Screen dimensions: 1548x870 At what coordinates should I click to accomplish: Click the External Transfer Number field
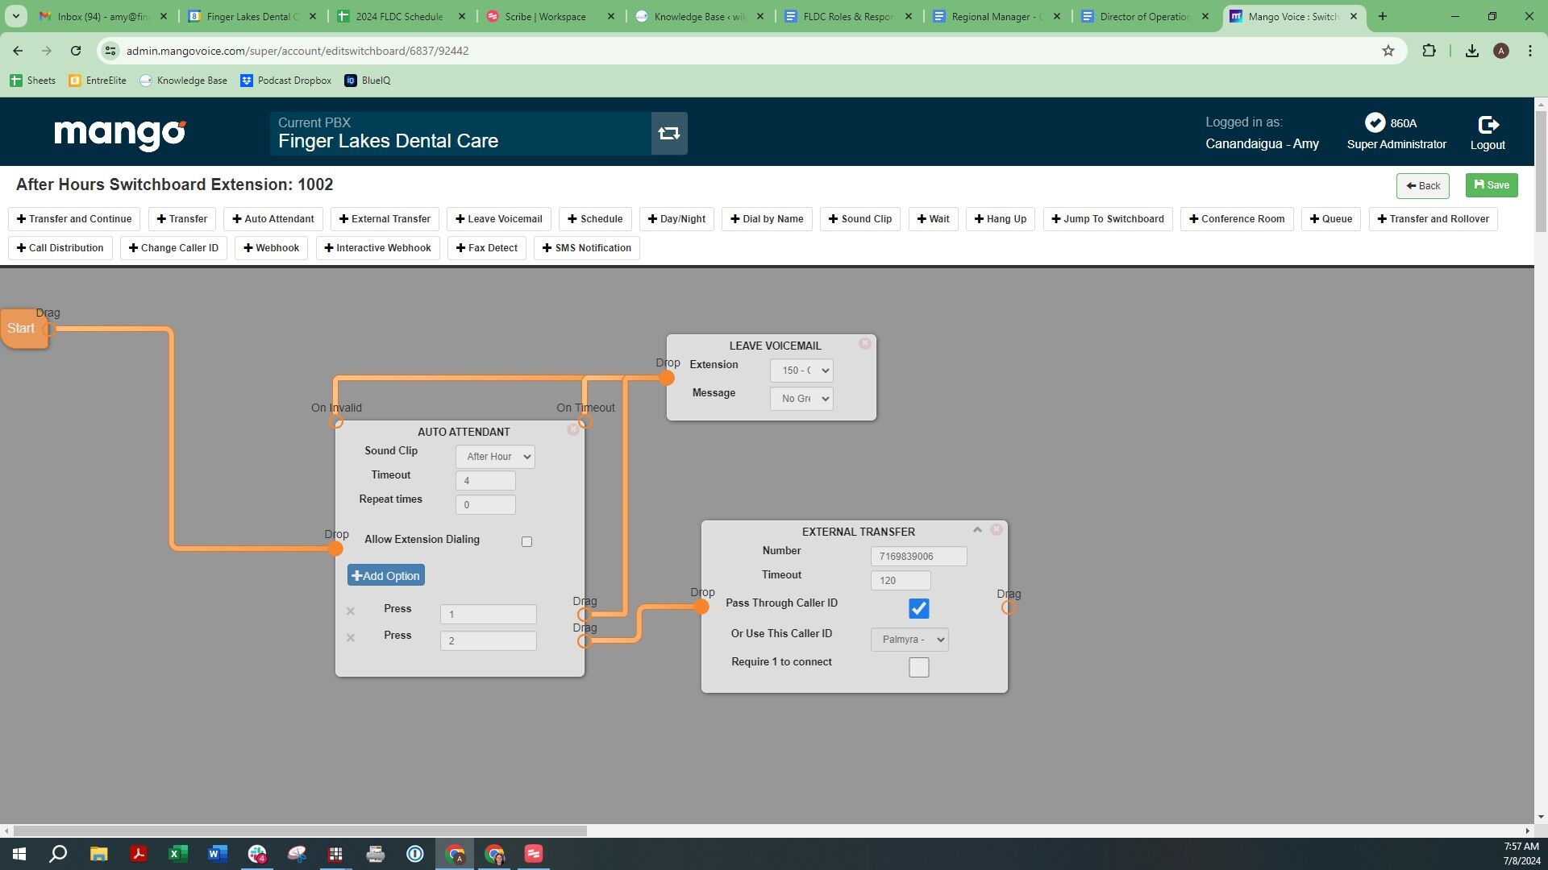pyautogui.click(x=919, y=557)
